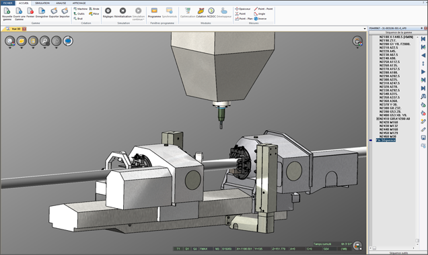Open the Cotation module
The height and width of the screenshot is (255, 428).
point(201,13)
